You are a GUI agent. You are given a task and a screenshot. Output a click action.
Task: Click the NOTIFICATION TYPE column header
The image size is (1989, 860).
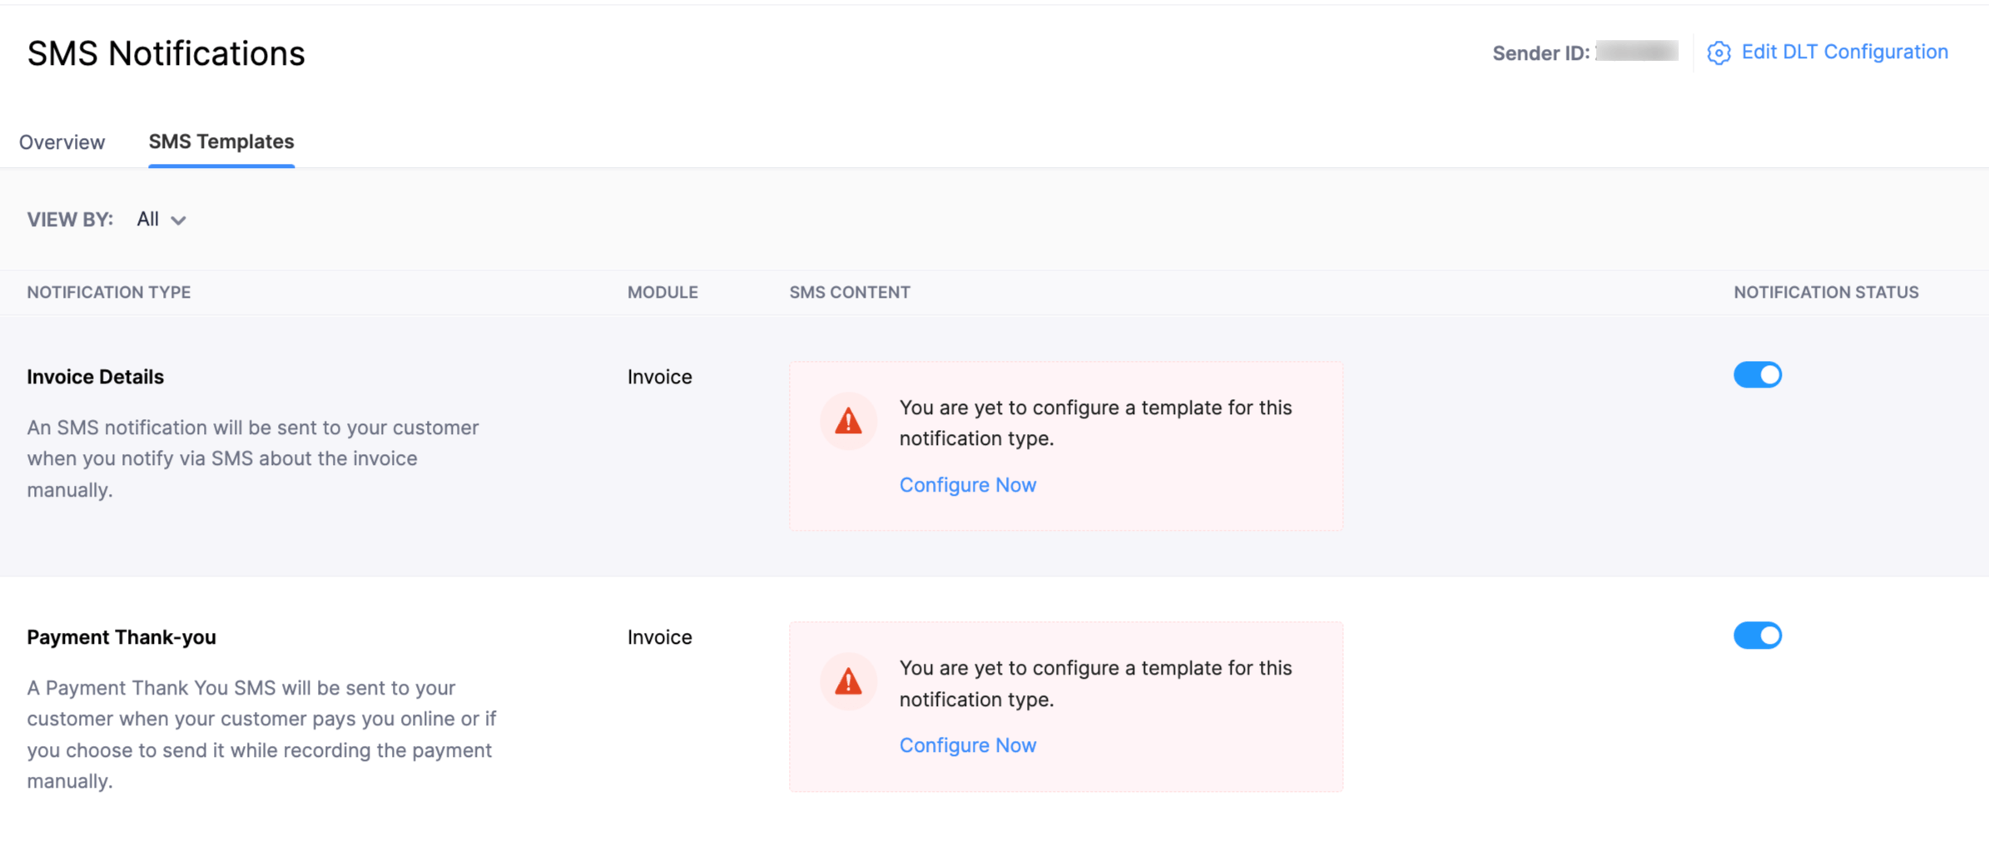108,292
